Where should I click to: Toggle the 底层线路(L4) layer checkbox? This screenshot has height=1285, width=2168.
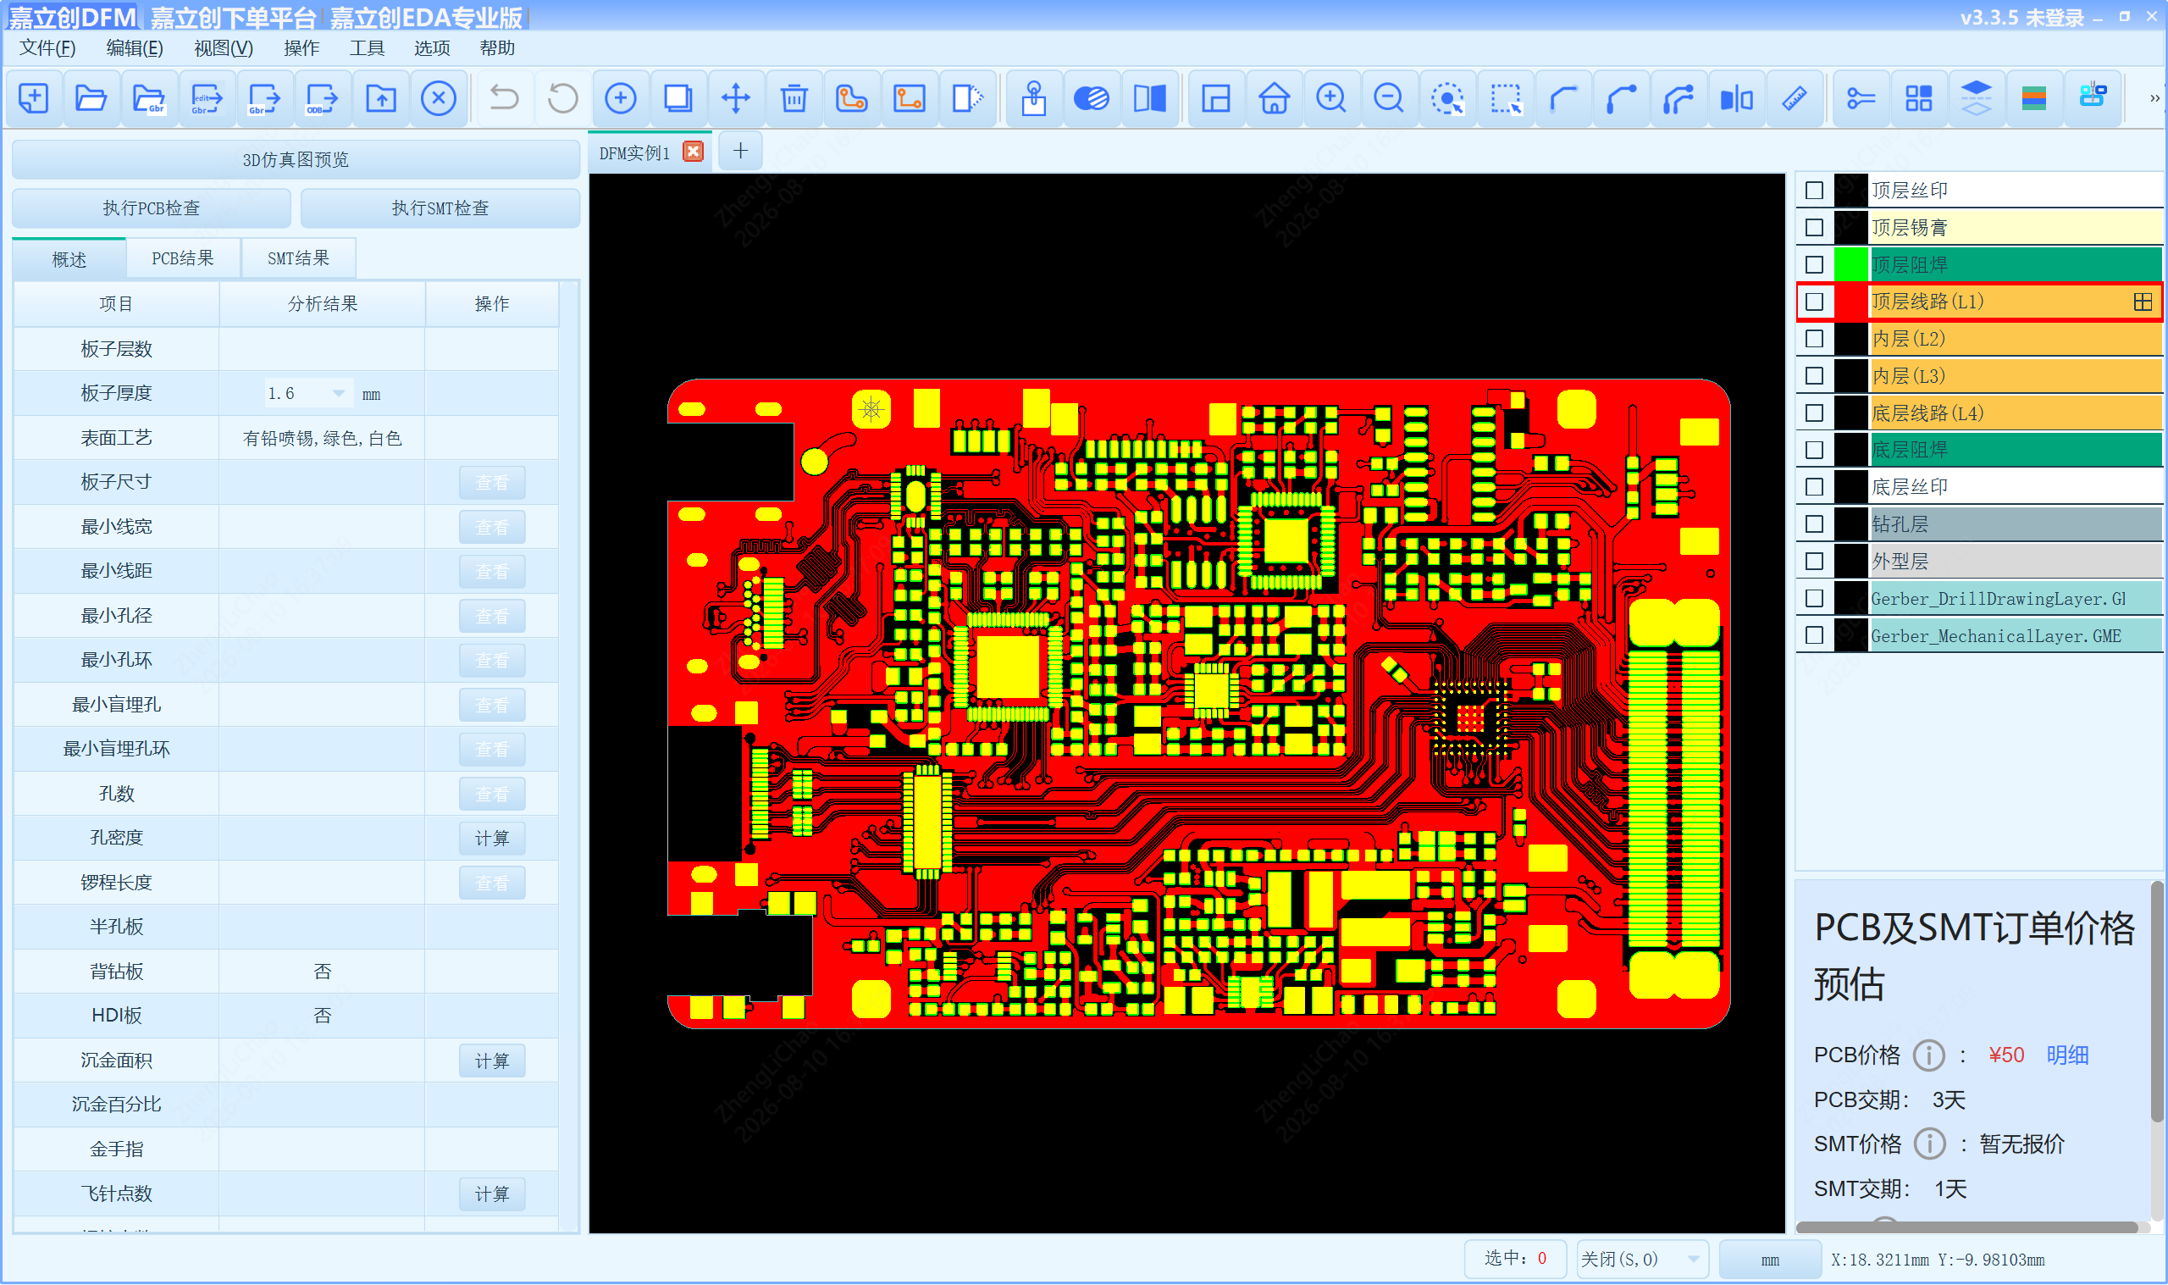point(1815,413)
